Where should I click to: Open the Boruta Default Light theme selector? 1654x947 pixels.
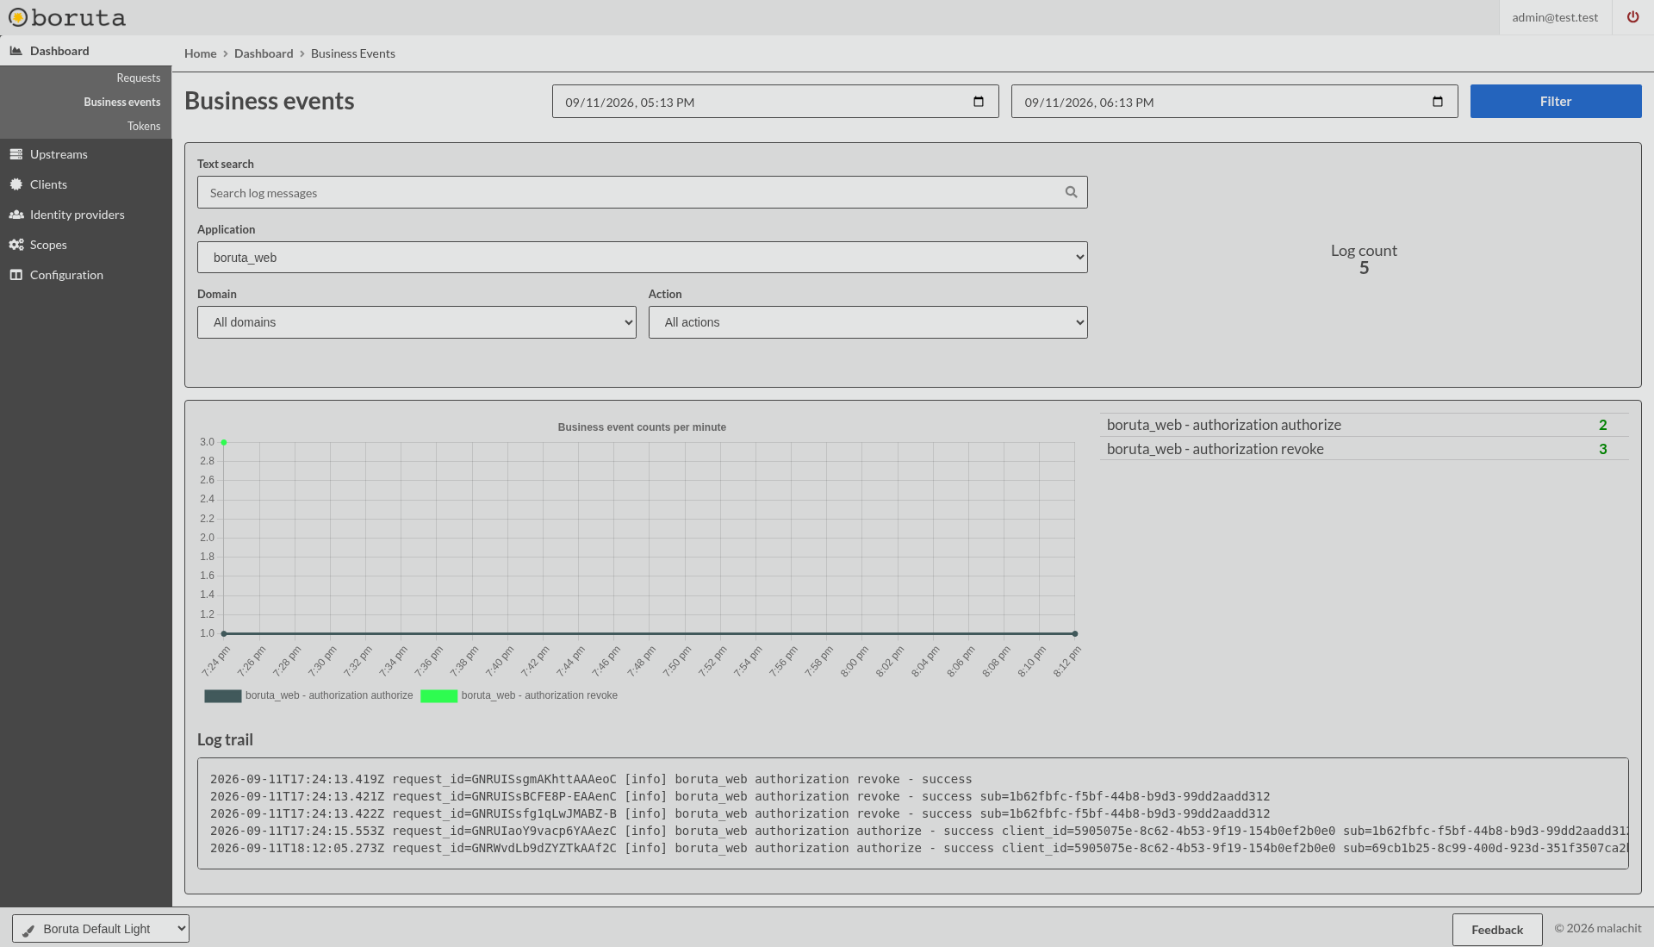[x=101, y=929]
